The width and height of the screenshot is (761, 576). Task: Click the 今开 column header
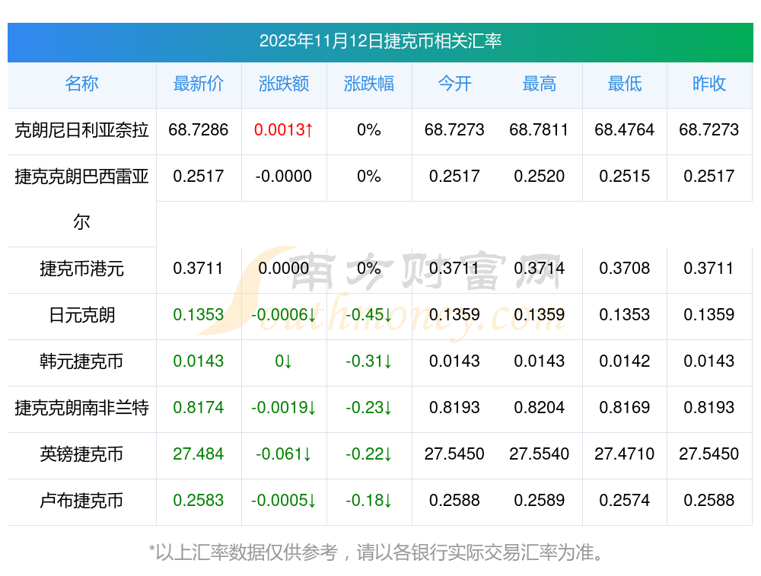pos(454,84)
